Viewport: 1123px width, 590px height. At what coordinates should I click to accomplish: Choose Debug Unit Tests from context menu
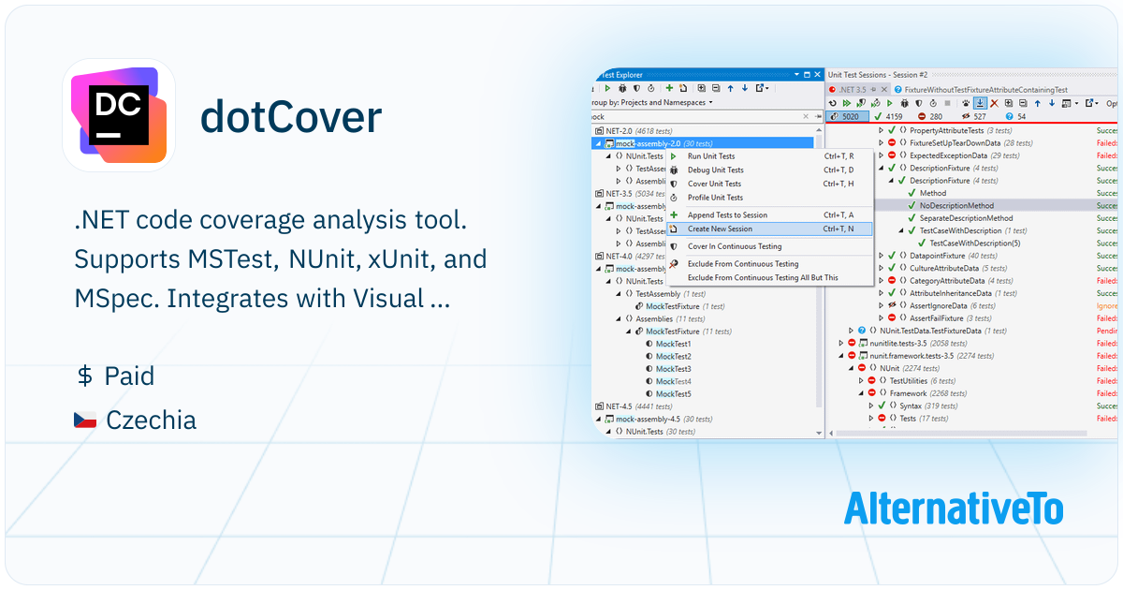point(770,170)
